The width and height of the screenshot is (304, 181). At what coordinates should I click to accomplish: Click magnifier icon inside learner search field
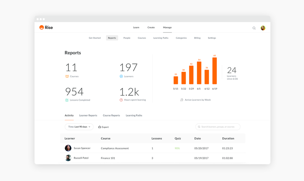pos(199,127)
